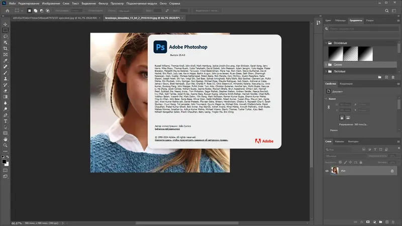Open the Файл menu
This screenshot has height=226, width=402.
[x=12, y=4]
